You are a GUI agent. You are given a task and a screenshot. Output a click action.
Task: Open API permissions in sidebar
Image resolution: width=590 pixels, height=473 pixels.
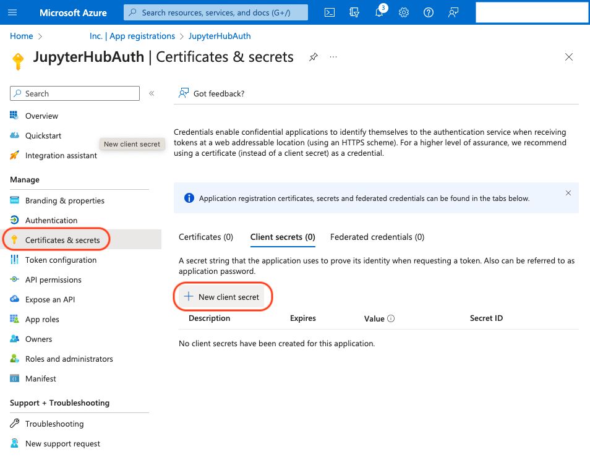click(53, 279)
